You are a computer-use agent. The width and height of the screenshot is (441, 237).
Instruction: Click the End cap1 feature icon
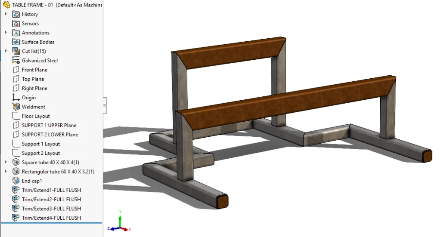(16, 181)
